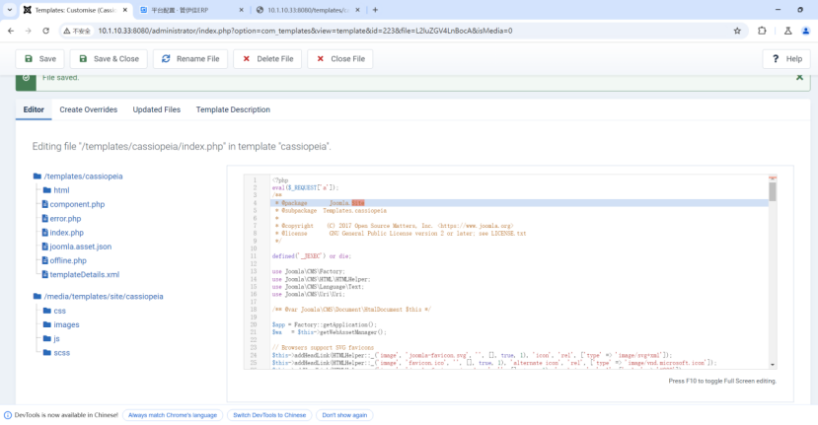Expand the html folder in file tree
818x425 pixels.
[61, 190]
